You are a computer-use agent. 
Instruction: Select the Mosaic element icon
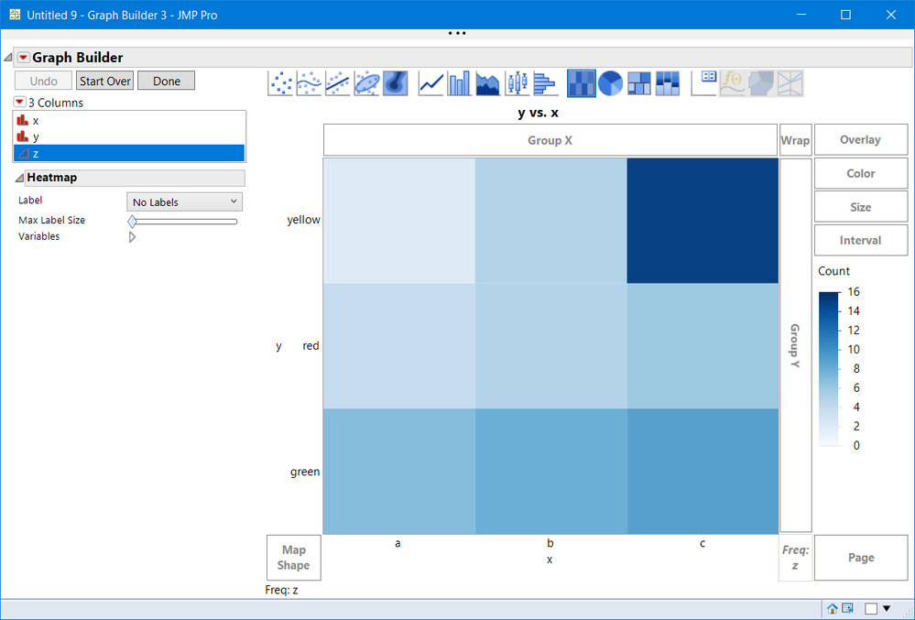(x=668, y=82)
